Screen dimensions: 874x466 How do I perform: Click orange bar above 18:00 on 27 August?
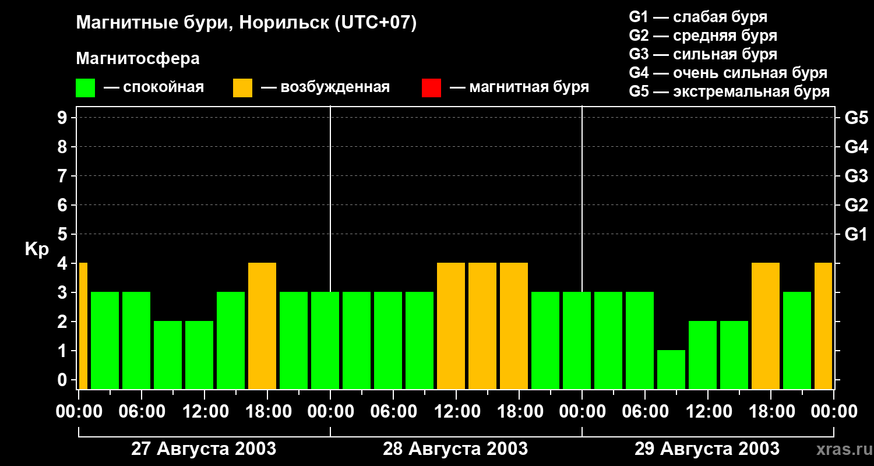(262, 326)
